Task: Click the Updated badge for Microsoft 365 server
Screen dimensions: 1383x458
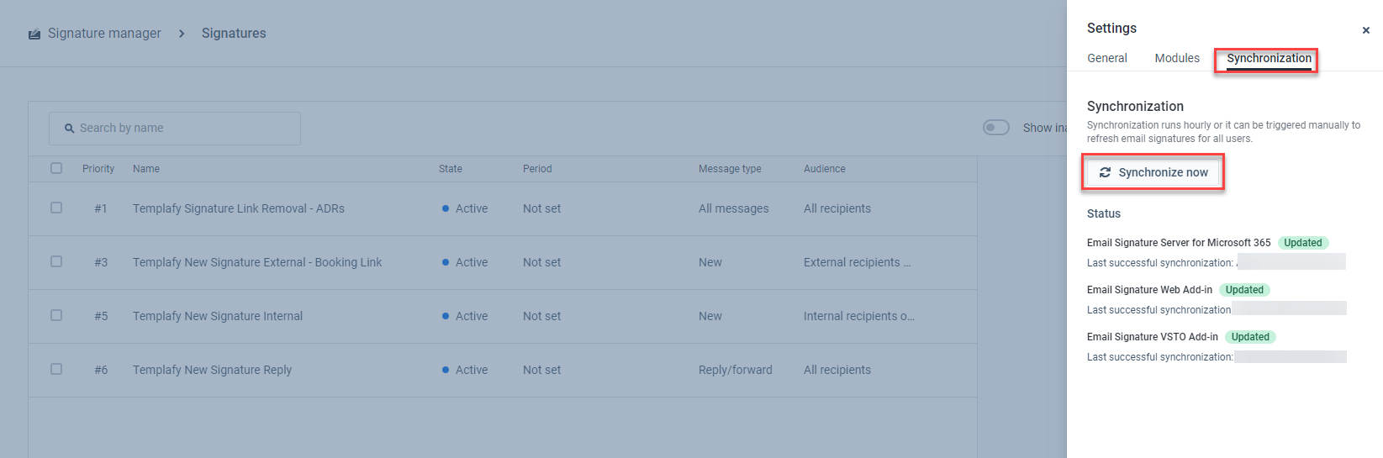Action: tap(1302, 243)
